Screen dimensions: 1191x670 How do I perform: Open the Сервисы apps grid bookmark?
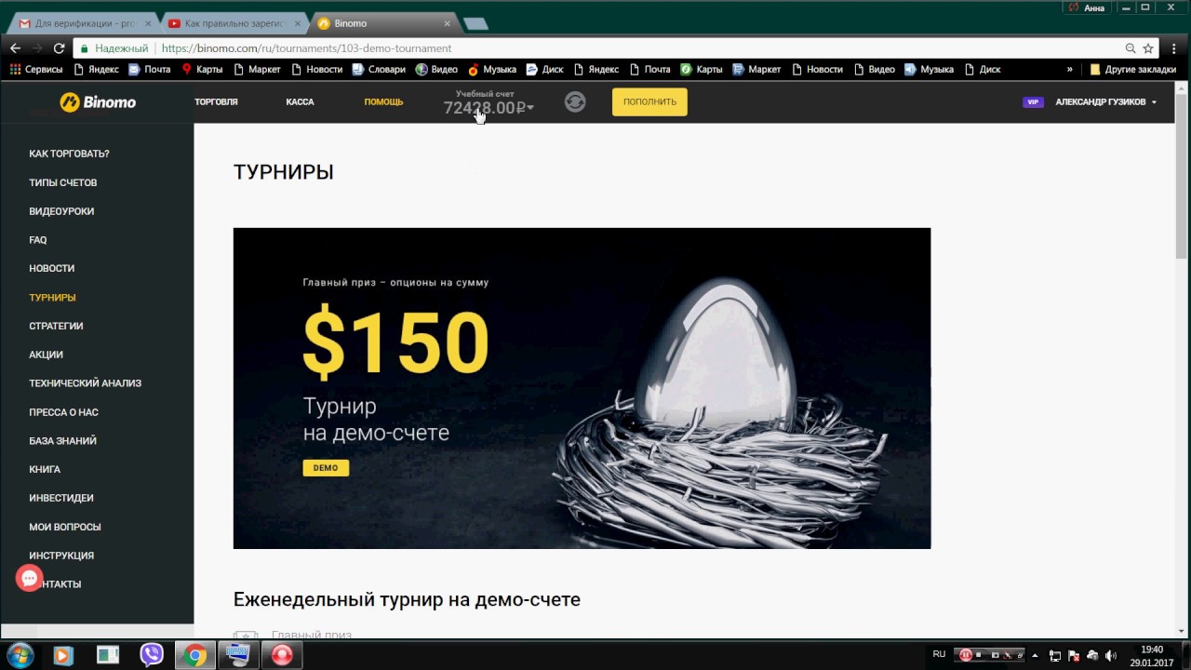(x=36, y=69)
